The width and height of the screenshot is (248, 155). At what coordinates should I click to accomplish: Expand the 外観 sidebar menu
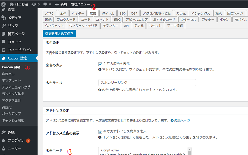tap(11, 132)
